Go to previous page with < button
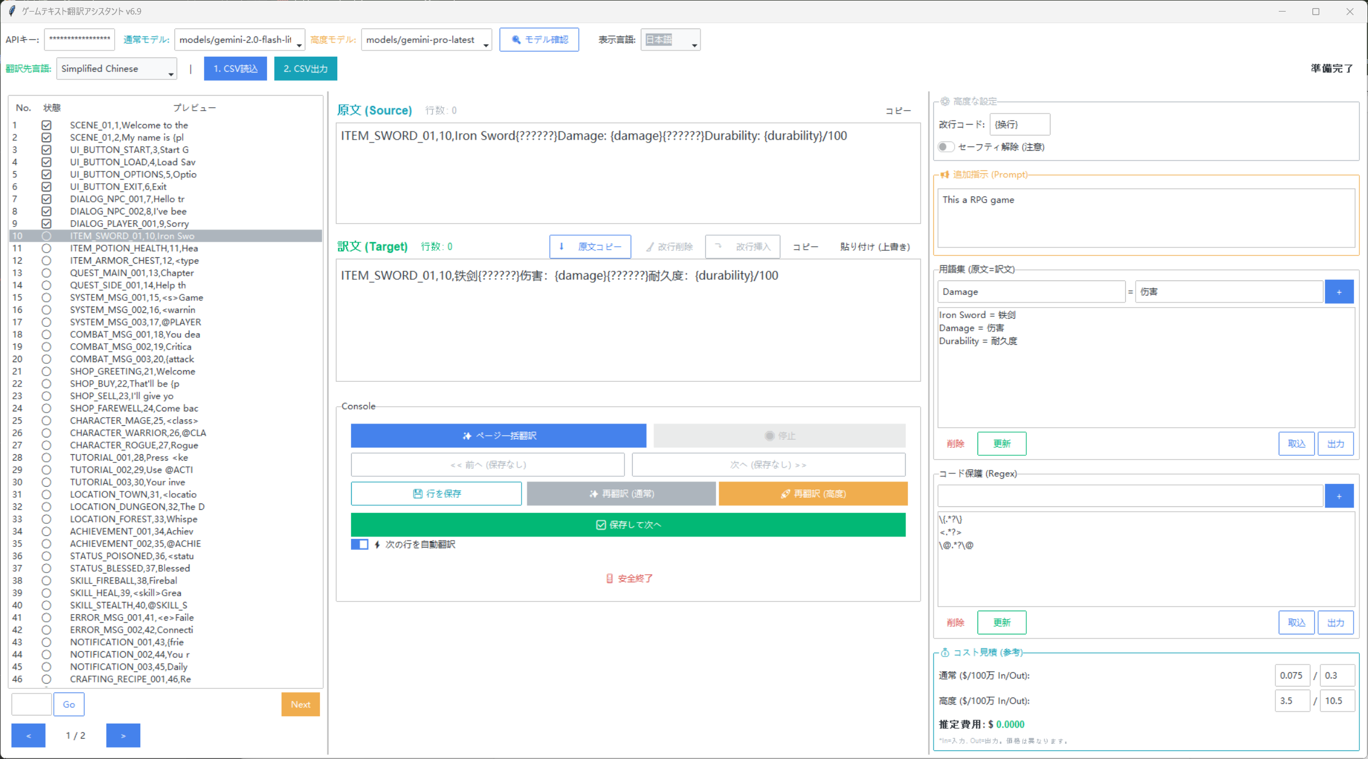1368x759 pixels. point(28,735)
